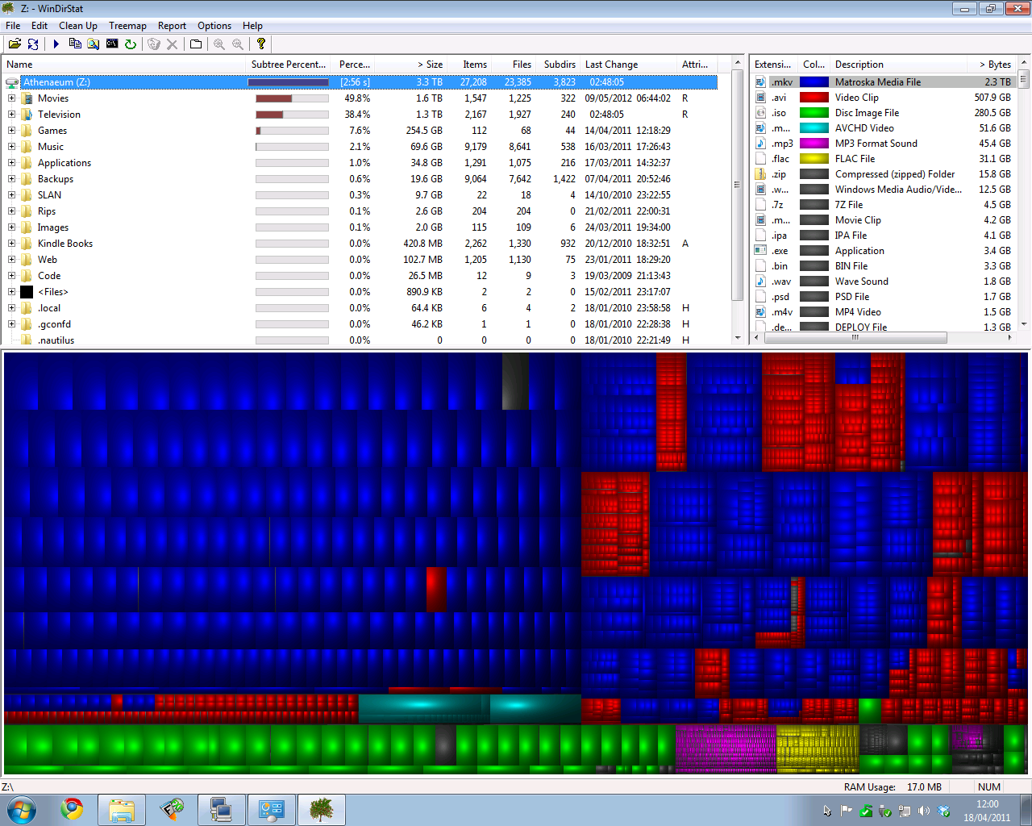The width and height of the screenshot is (1032, 826).
Task: Click the .exe file type icon
Action: pyautogui.click(x=760, y=251)
